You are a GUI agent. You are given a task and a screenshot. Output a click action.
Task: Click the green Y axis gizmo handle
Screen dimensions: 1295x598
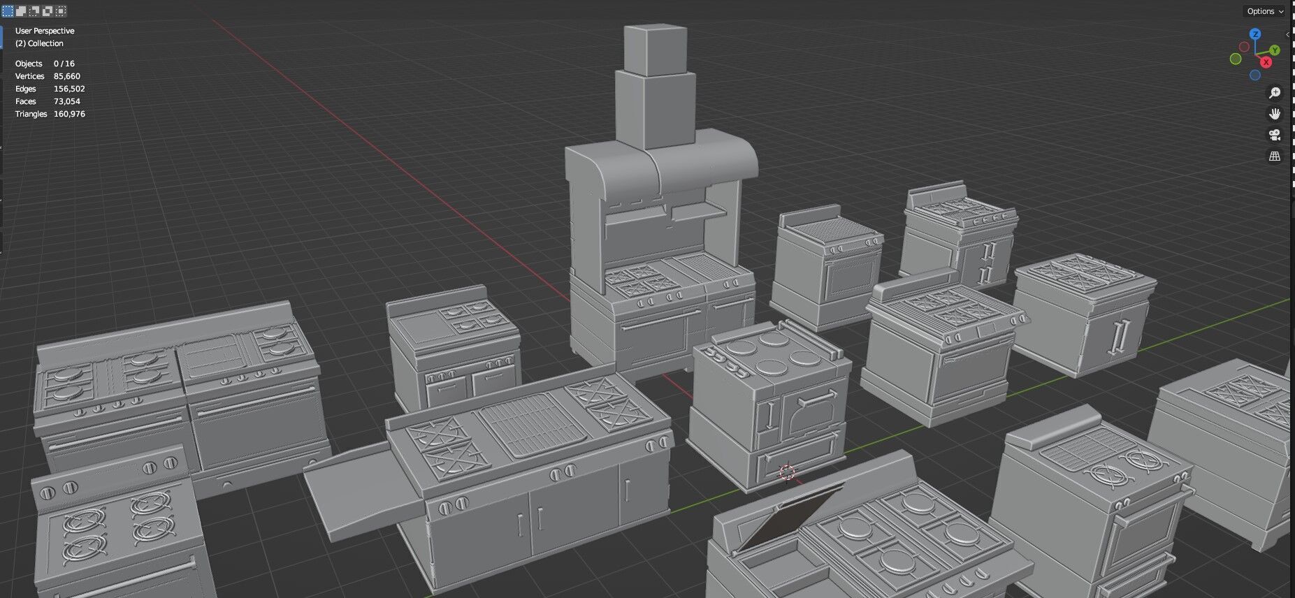coord(1275,50)
